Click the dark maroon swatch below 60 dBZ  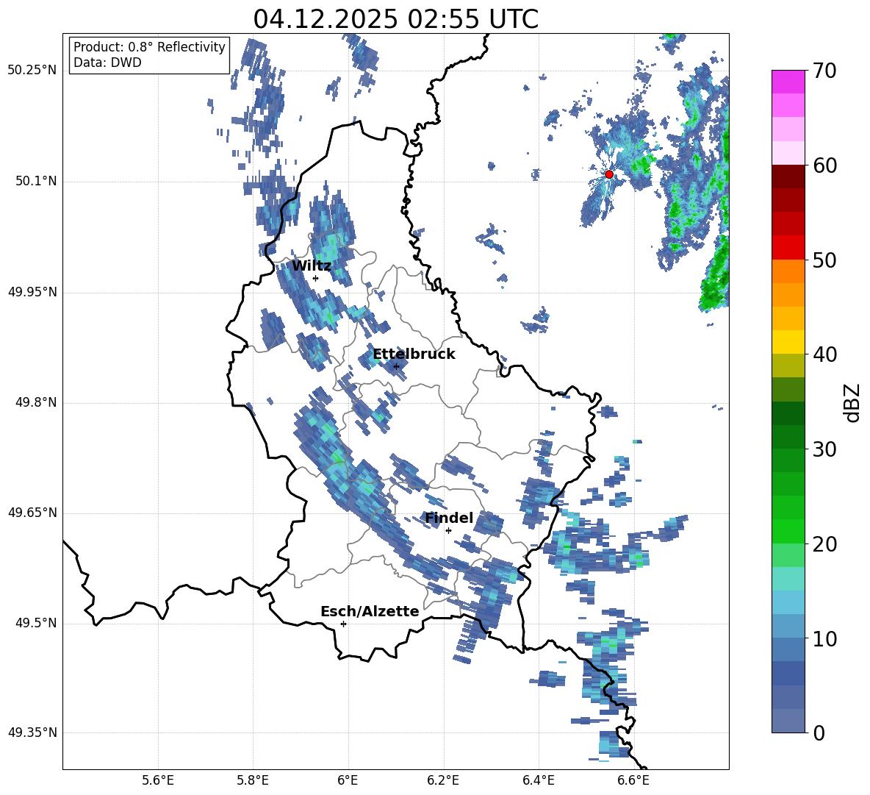click(x=788, y=176)
